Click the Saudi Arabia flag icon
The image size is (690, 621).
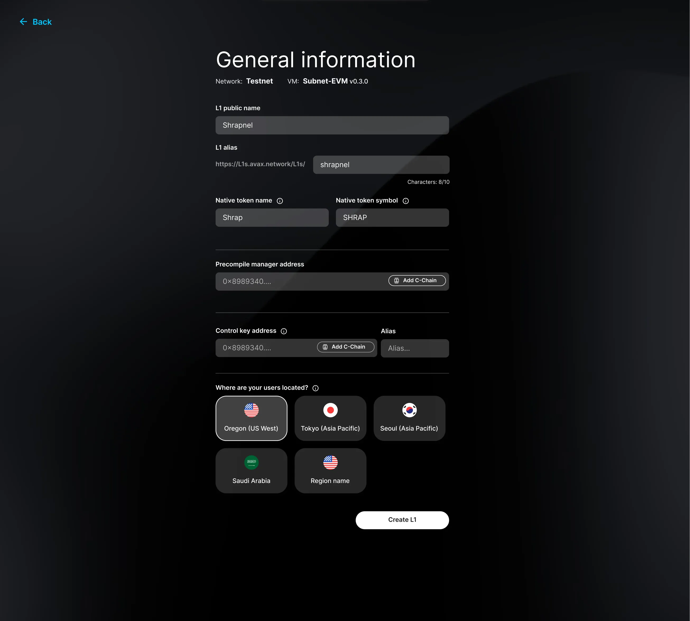[251, 463]
